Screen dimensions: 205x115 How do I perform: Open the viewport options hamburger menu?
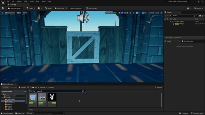2,13
